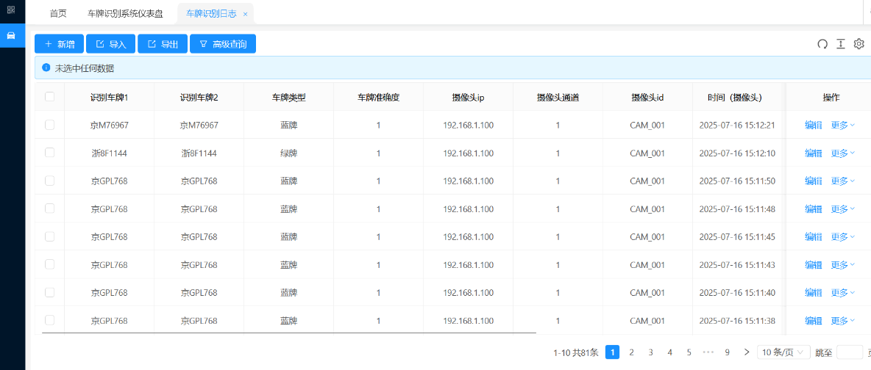Image resolution: width=871 pixels, height=370 pixels.
Task: Check the row timed 15:11:50
Action: pyautogui.click(x=50, y=181)
